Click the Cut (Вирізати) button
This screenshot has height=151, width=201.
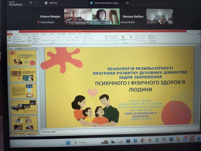point(16,37)
